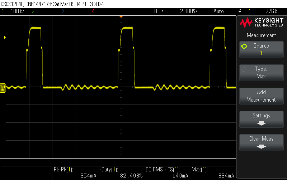Select channel 2 indicator in top bar
Viewport: 287px width, 180px height.
pos(33,11)
